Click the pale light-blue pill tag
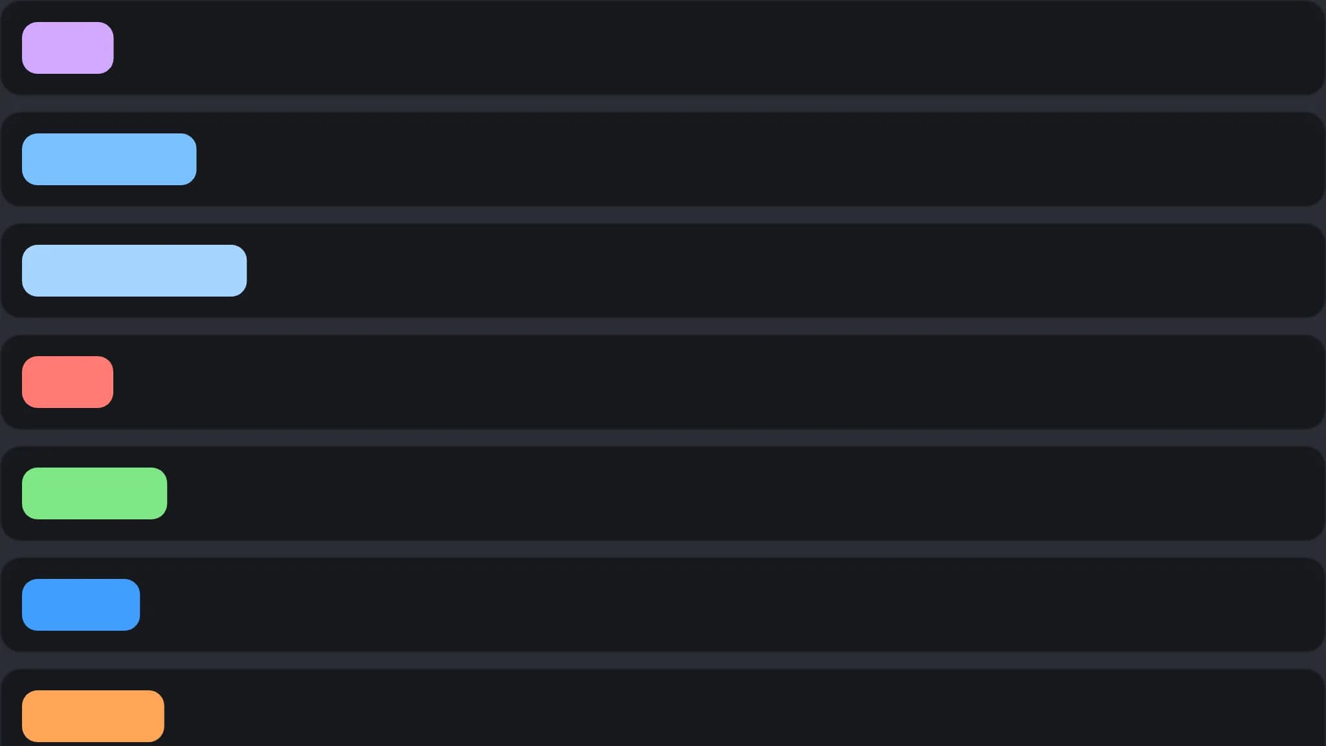This screenshot has width=1326, height=746. click(x=135, y=271)
